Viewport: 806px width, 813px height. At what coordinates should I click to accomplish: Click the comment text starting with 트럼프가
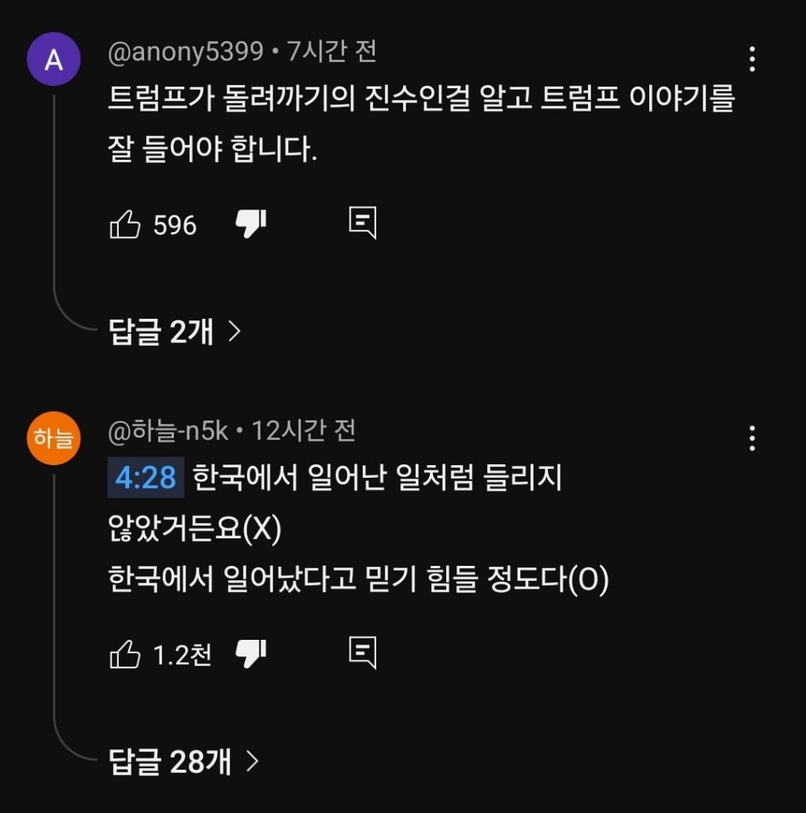point(420,101)
